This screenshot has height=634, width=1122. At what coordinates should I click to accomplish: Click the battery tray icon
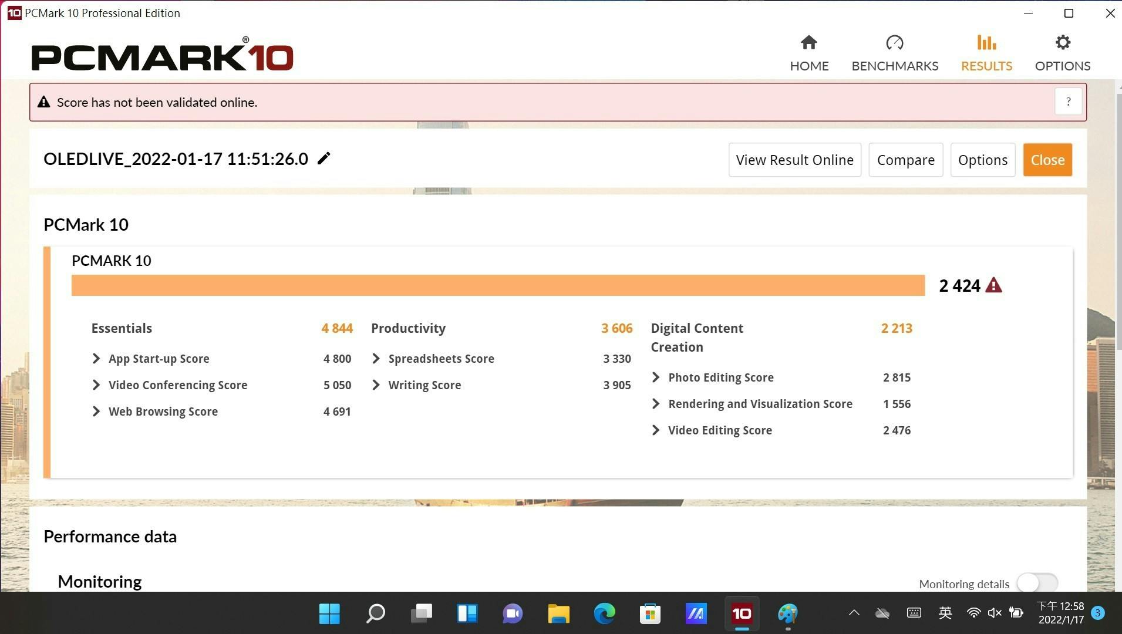[x=1016, y=613]
